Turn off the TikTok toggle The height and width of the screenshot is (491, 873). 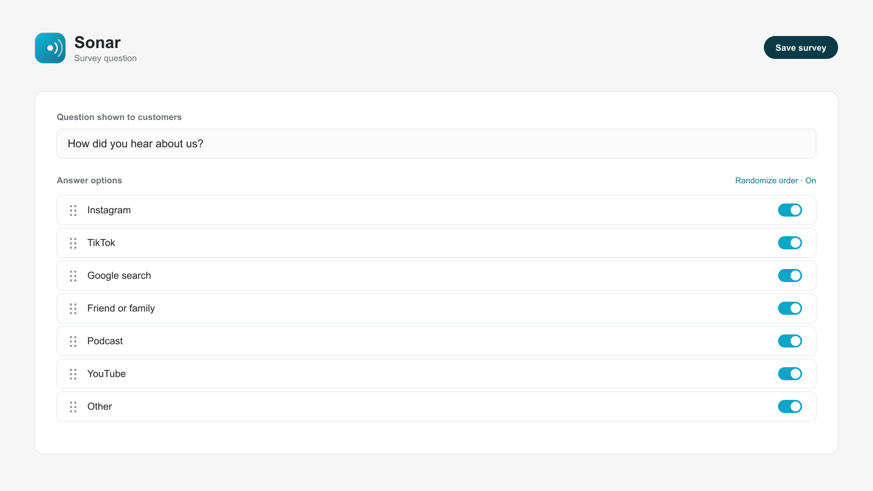(x=790, y=243)
